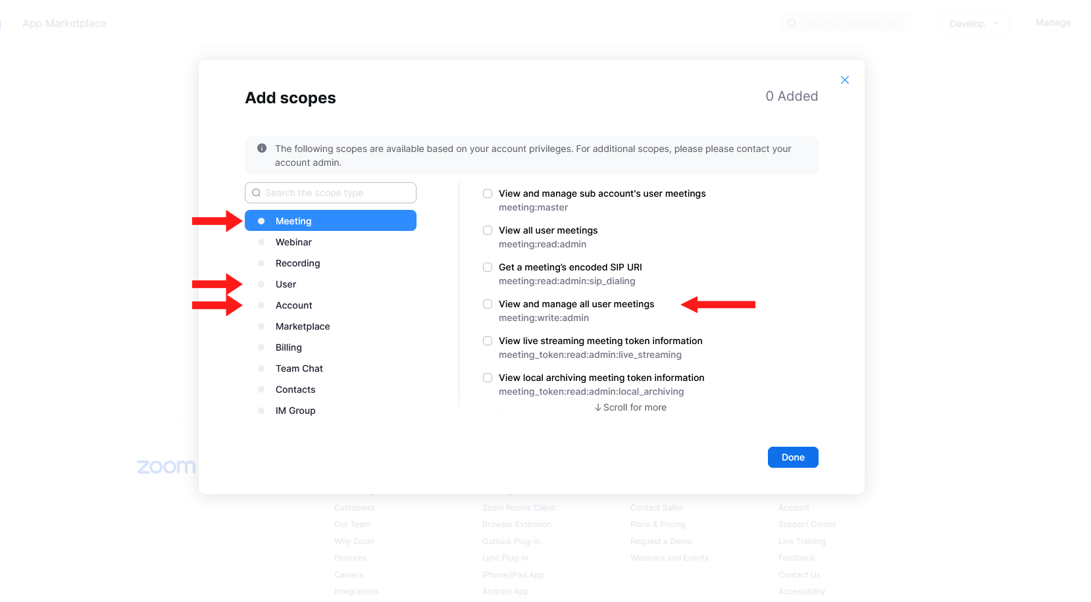
Task: Open the Support Center footer link
Action: pyautogui.click(x=807, y=524)
